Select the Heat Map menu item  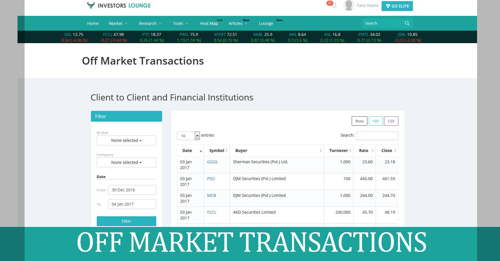[209, 23]
